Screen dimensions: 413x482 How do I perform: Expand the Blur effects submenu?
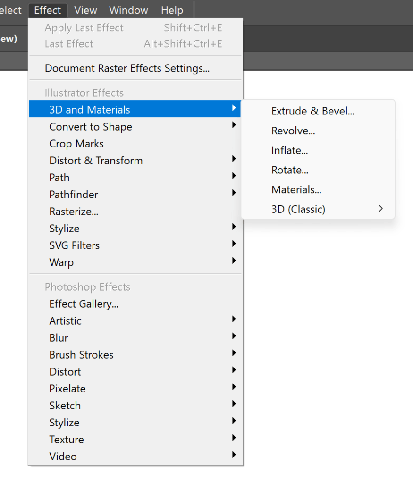(59, 338)
